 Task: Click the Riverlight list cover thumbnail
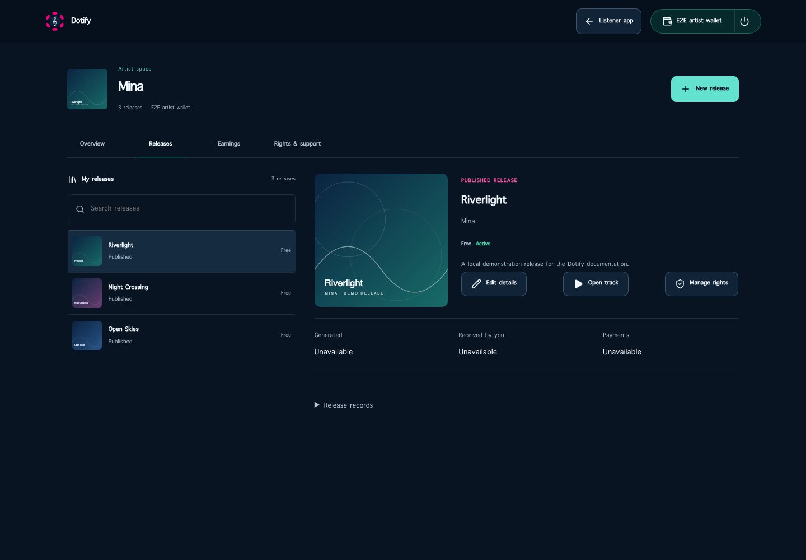click(x=87, y=251)
